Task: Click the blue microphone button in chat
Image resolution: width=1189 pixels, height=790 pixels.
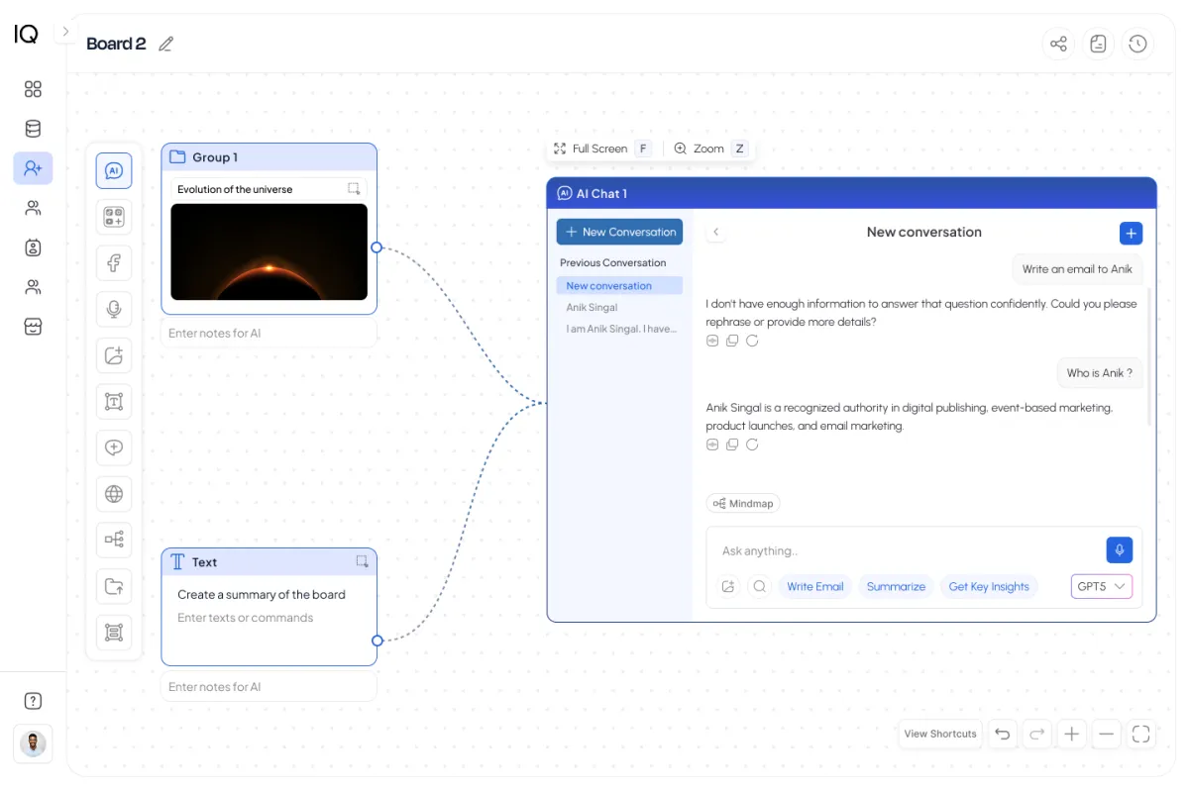Action: (1119, 550)
